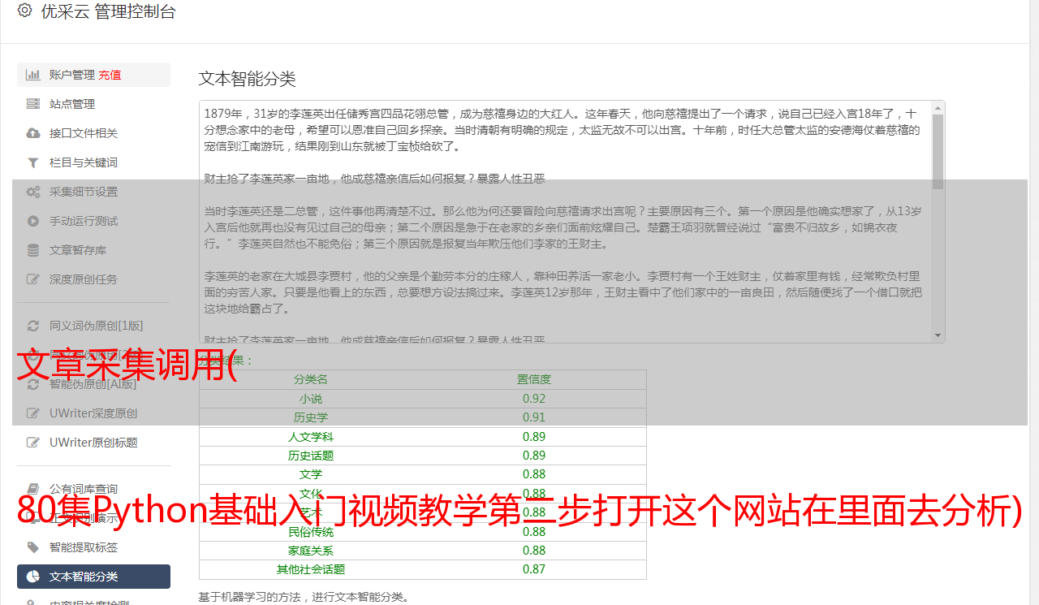Click the 0.92 confidence value
The image size is (1039, 605).
tap(534, 399)
